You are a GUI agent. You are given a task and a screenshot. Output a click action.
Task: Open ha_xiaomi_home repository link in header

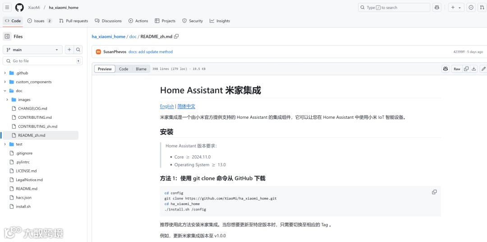click(64, 8)
